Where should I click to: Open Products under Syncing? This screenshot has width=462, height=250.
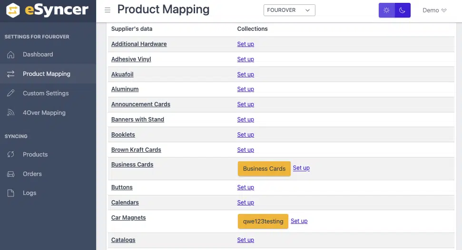[x=48, y=155]
